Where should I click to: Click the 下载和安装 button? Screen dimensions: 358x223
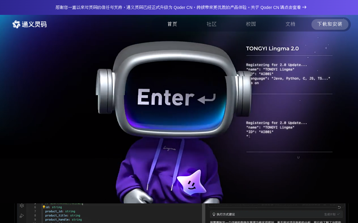[330, 24]
